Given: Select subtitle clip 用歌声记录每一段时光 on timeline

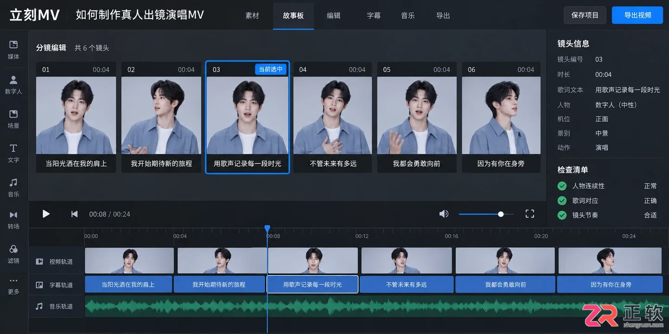Looking at the screenshot, I should coord(312,284).
